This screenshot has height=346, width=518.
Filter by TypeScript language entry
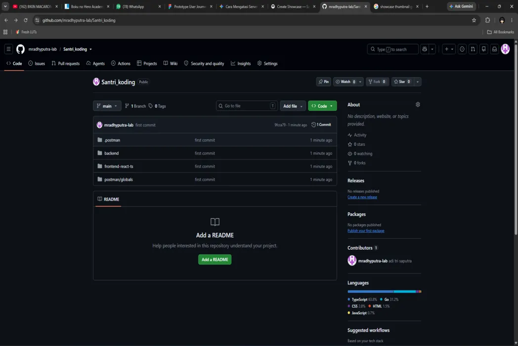(x=362, y=300)
